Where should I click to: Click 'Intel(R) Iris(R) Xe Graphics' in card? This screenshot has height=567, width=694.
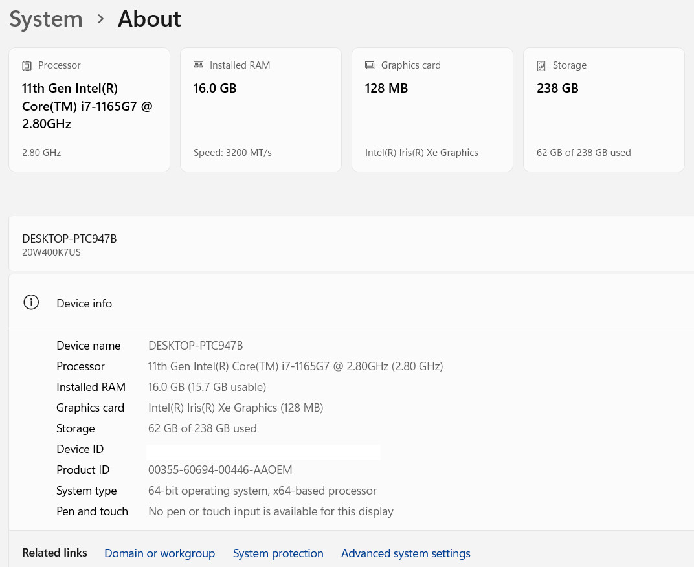click(x=421, y=153)
